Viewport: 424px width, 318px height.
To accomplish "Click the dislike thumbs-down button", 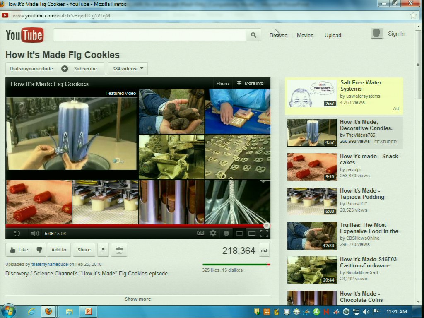I will pyautogui.click(x=39, y=250).
